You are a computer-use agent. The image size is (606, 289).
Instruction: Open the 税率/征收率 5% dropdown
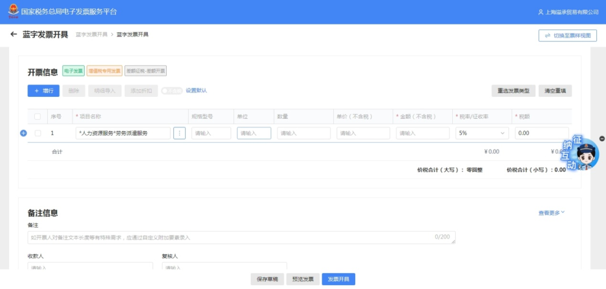tap(482, 133)
